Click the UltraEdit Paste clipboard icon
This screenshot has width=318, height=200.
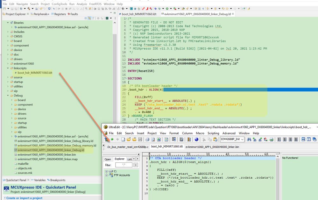[215, 139]
